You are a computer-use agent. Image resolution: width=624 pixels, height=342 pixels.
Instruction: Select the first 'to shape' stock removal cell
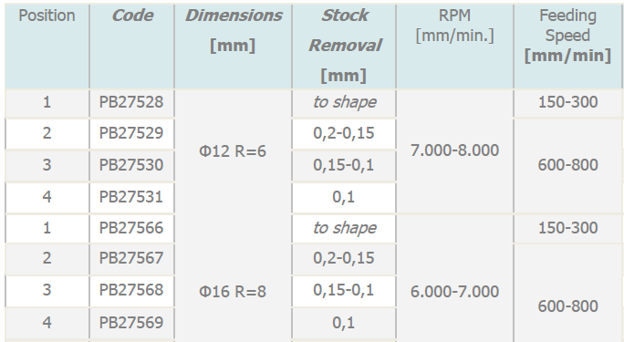point(344,102)
